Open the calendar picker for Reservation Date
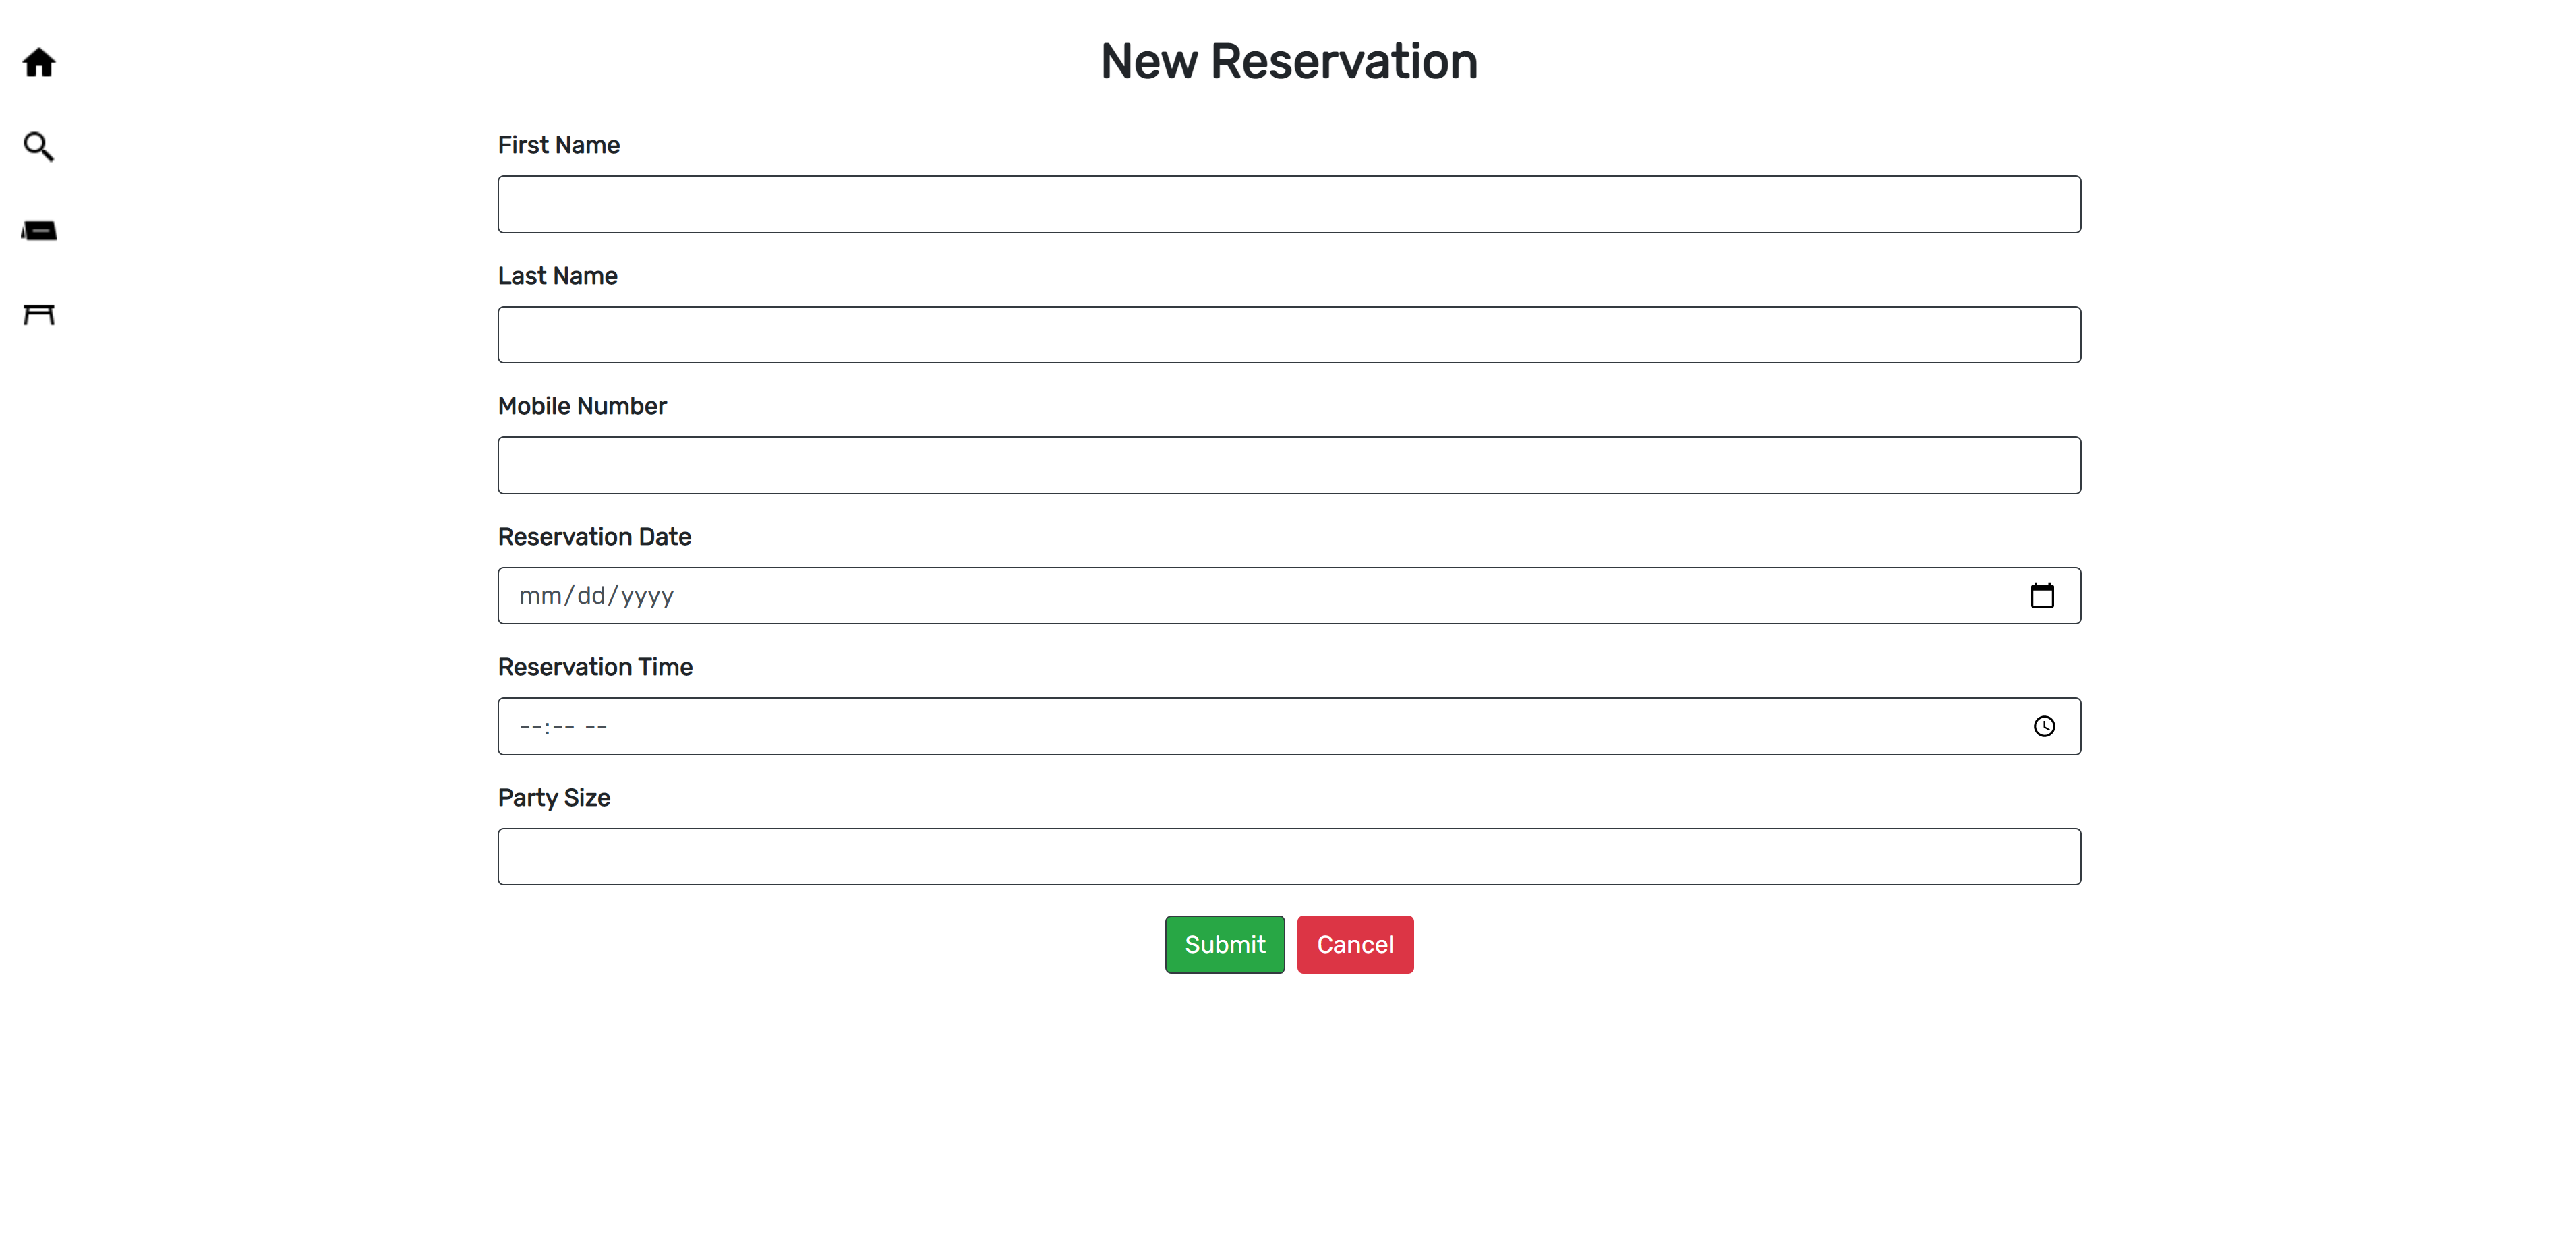Viewport: 2576px width, 1259px height. [x=2044, y=595]
